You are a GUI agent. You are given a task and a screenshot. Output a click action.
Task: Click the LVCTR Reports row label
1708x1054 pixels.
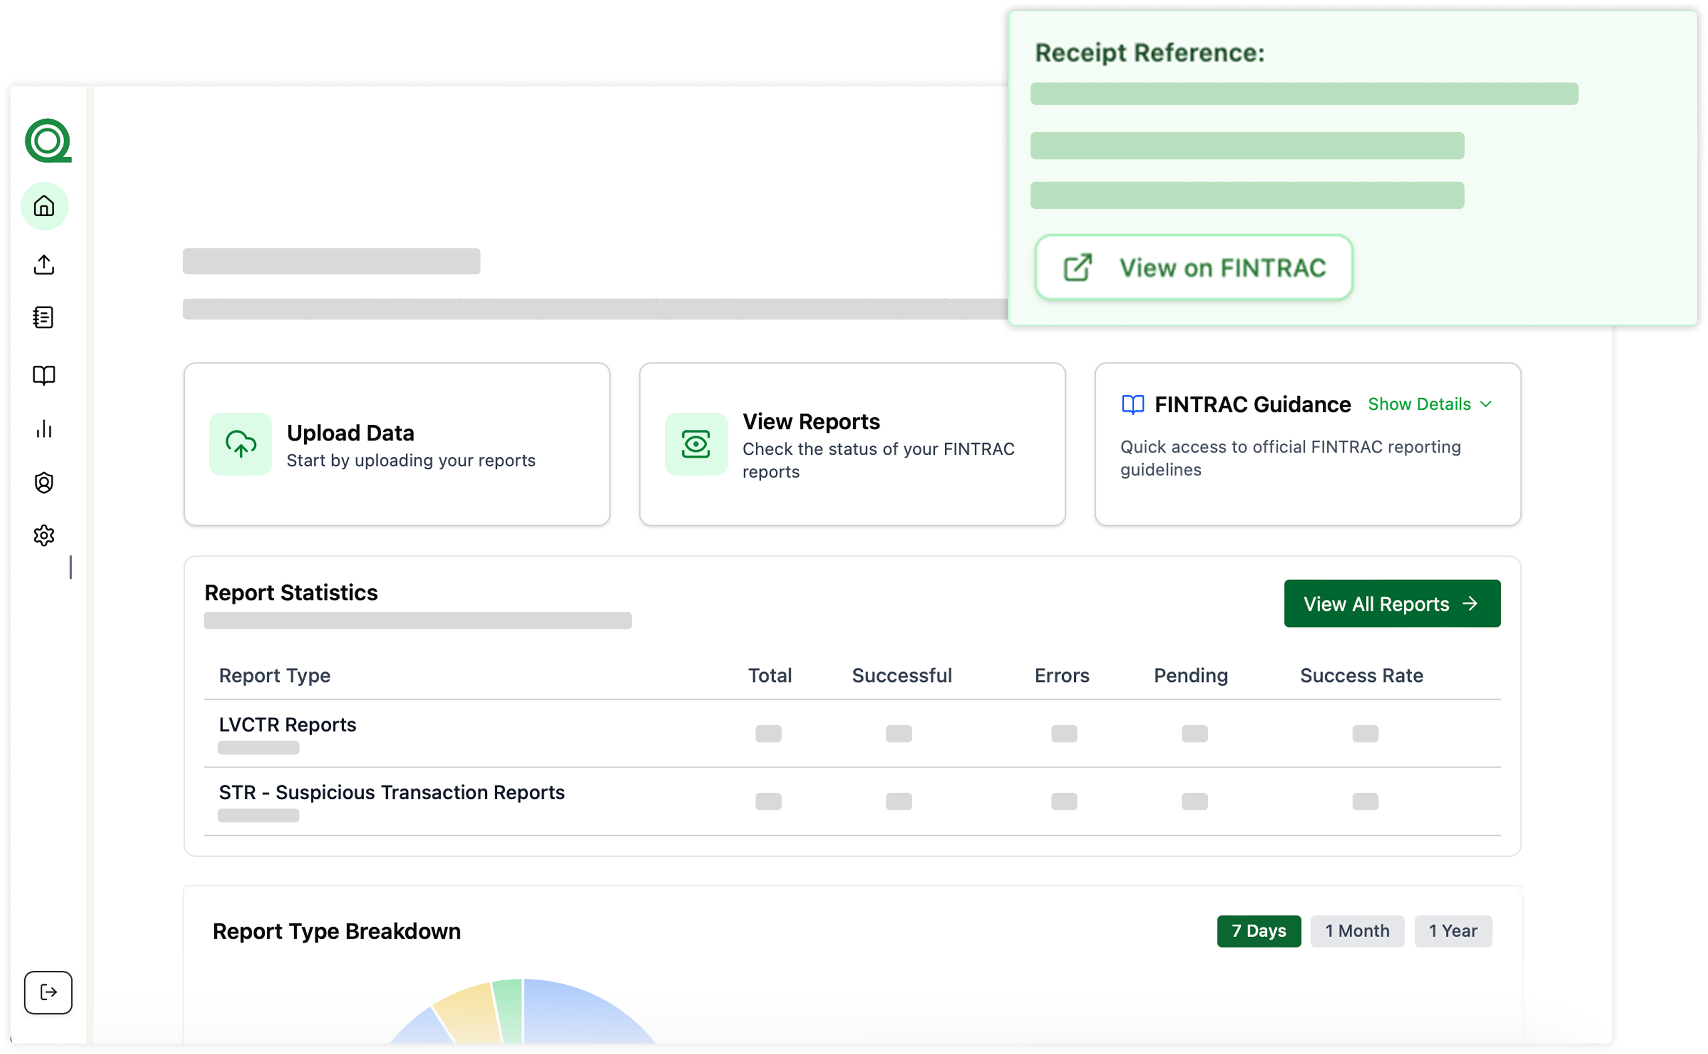point(287,725)
